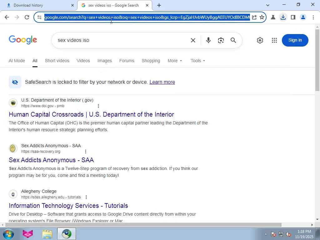This screenshot has width=320, height=240.
Task: Click the https://www.doi.gov › pmb URL text
Action: [42, 106]
